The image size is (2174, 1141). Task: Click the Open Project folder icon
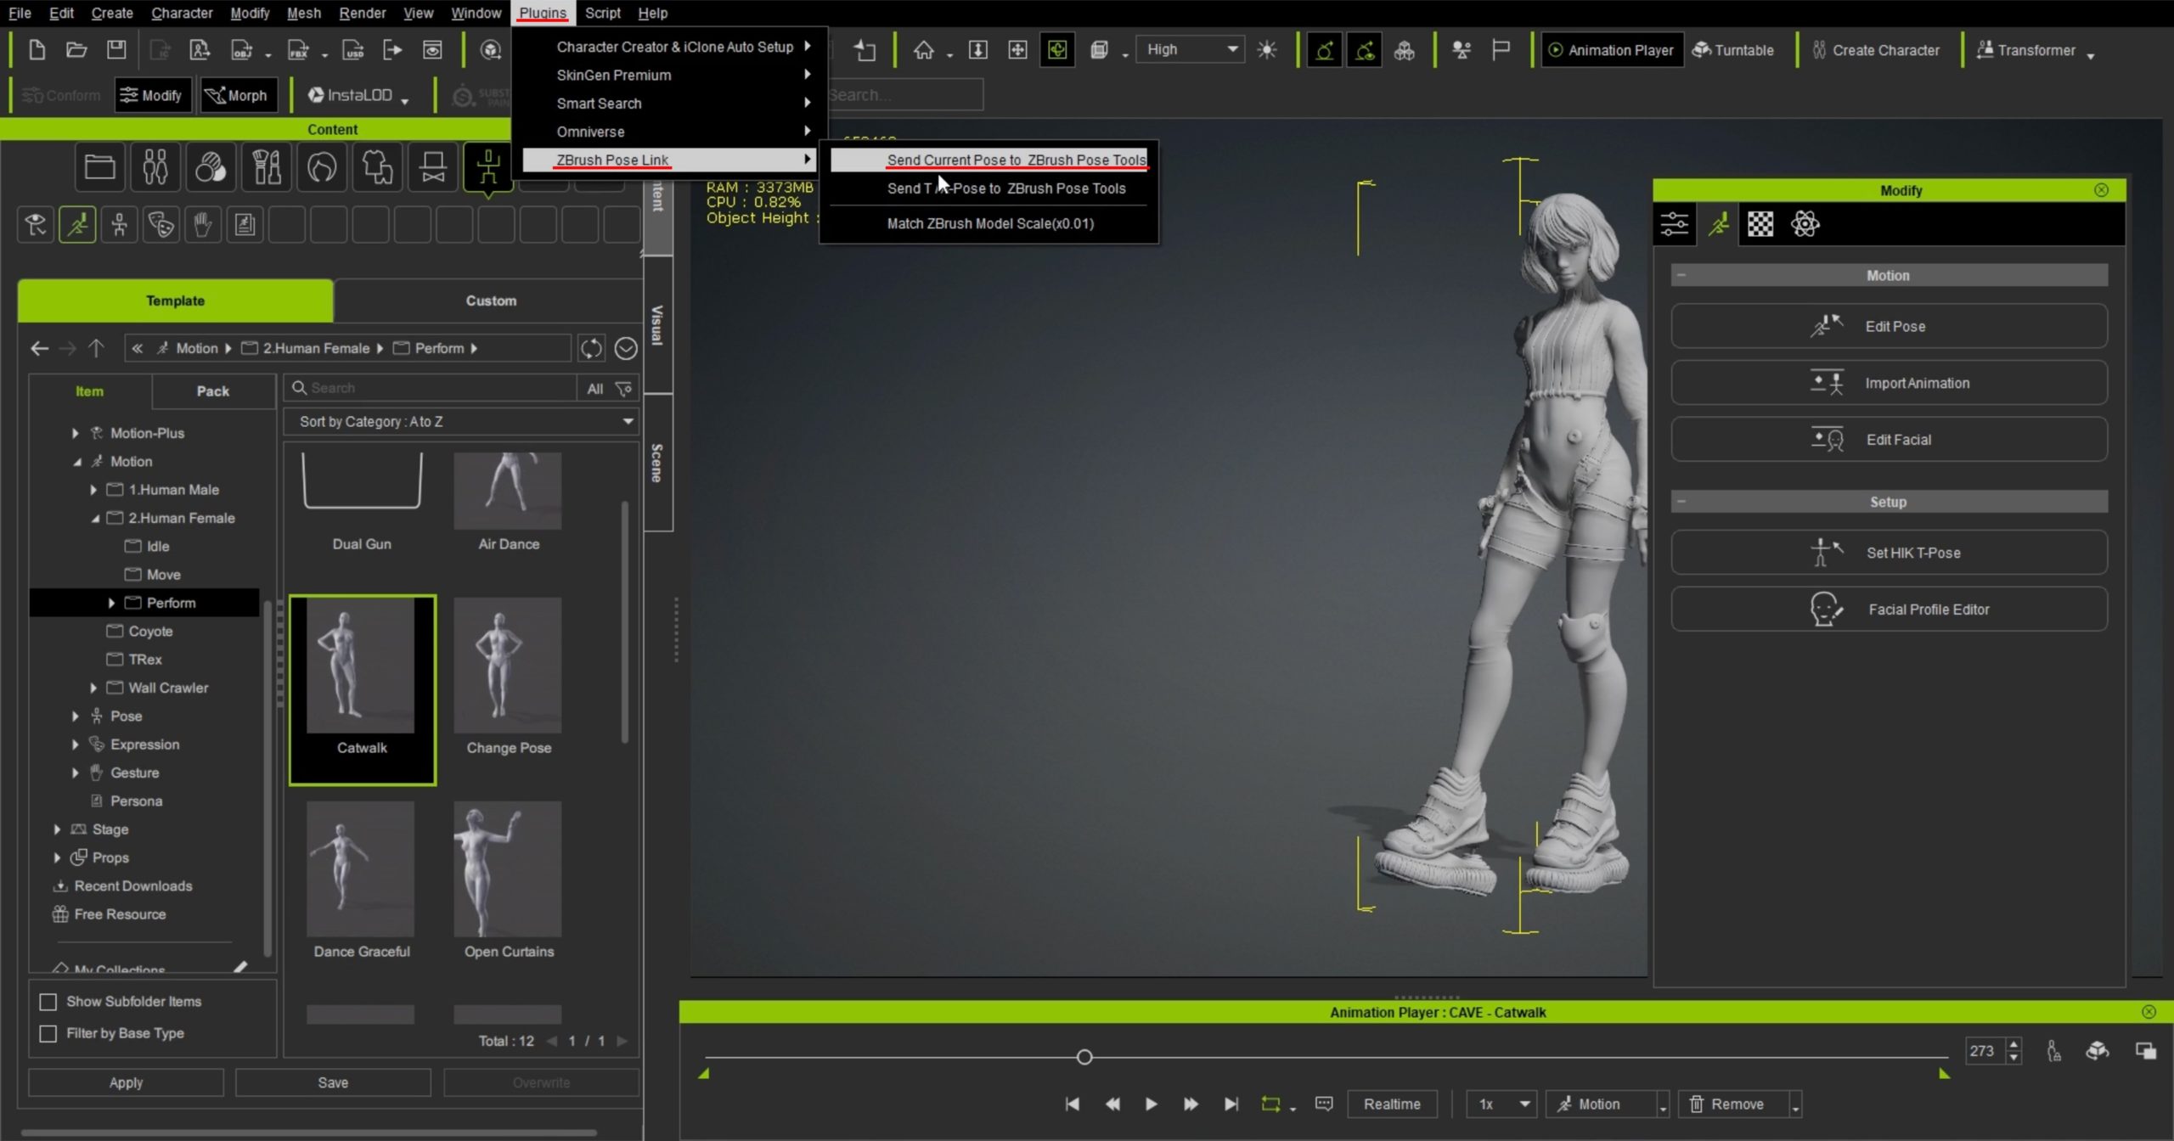[x=76, y=50]
